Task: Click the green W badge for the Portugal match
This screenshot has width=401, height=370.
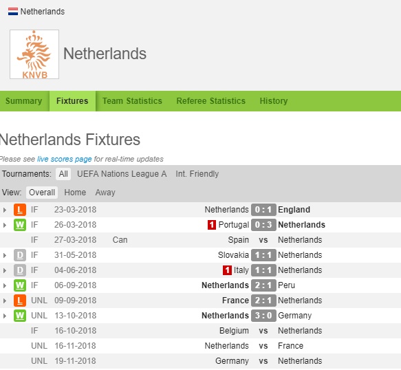Action: (20, 225)
